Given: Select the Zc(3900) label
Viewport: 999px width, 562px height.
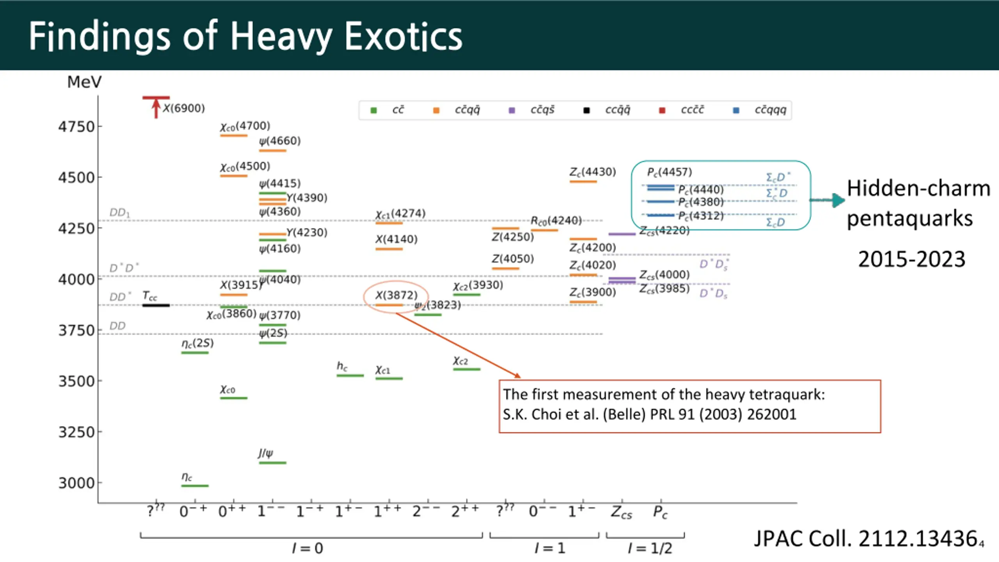Looking at the screenshot, I should tap(592, 292).
